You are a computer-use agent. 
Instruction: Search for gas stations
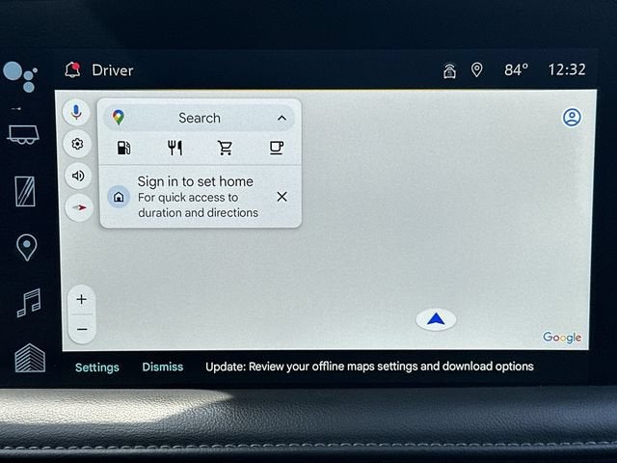click(x=124, y=148)
